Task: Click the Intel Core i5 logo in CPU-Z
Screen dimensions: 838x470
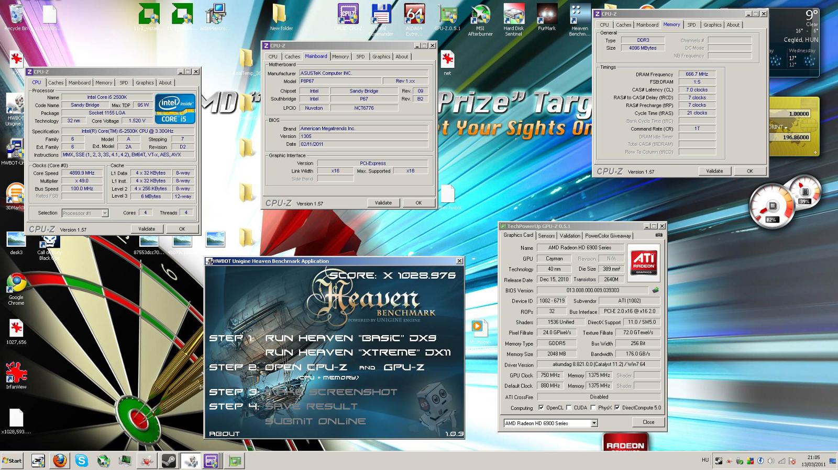Action: (175, 109)
